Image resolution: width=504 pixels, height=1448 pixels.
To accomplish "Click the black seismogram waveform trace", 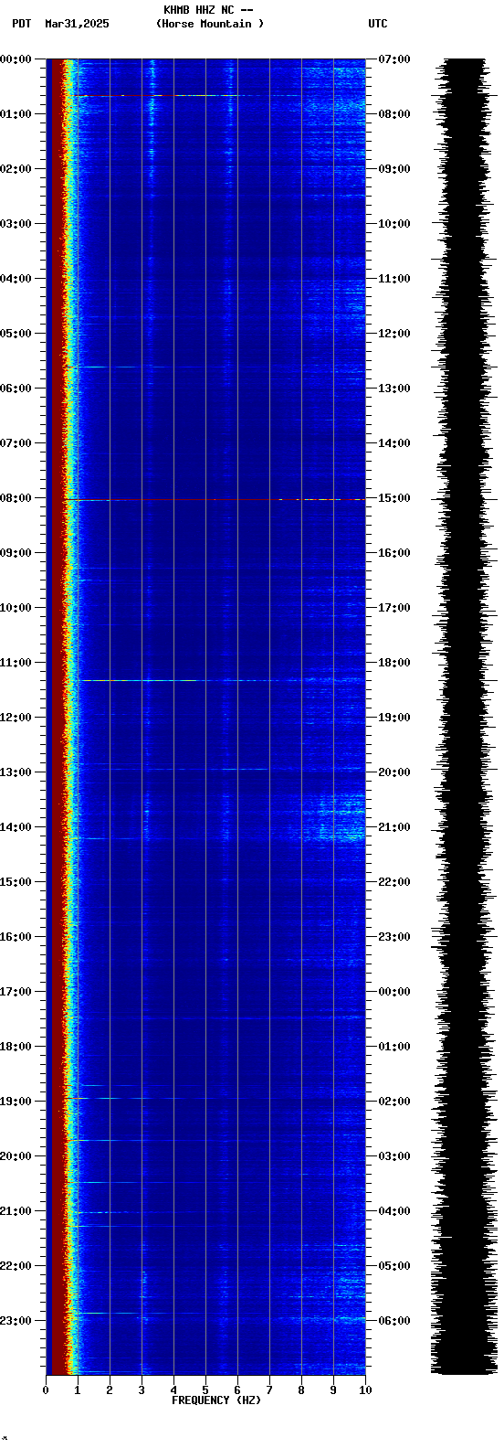I will pyautogui.click(x=464, y=717).
